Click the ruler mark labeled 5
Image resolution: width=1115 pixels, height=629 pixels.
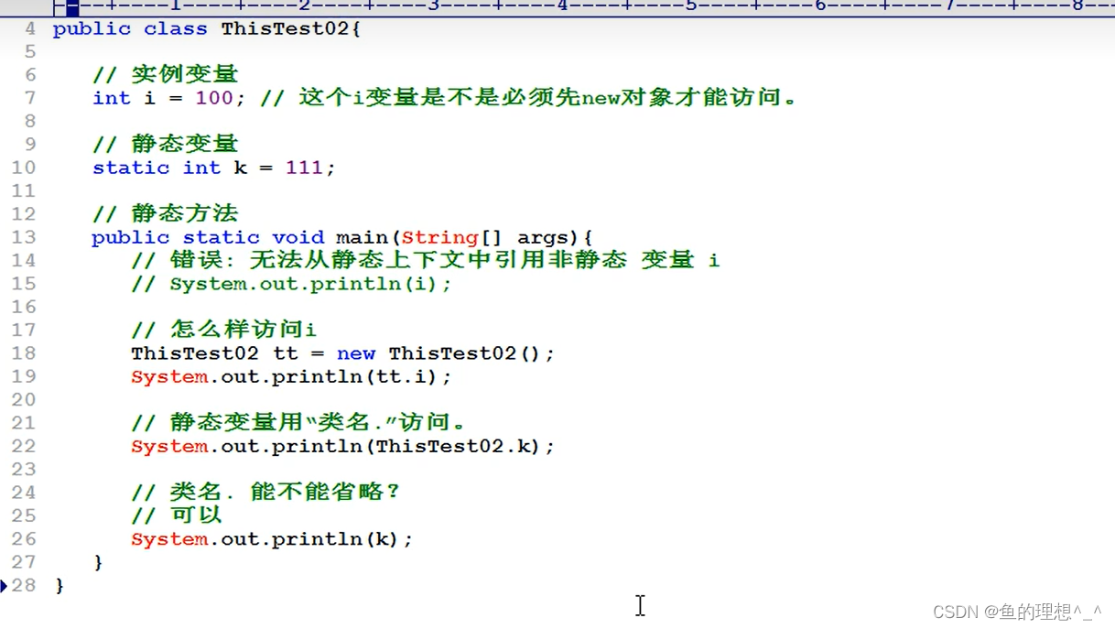pyautogui.click(x=690, y=7)
